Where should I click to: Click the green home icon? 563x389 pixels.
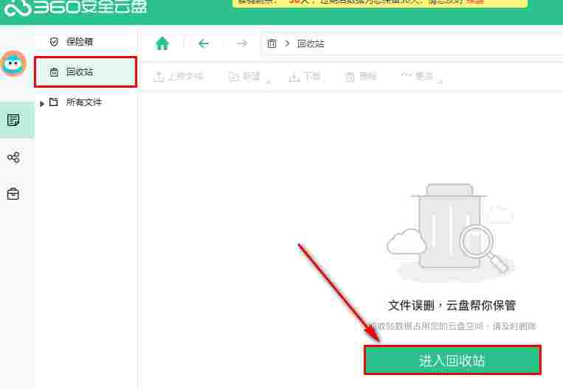pos(162,43)
